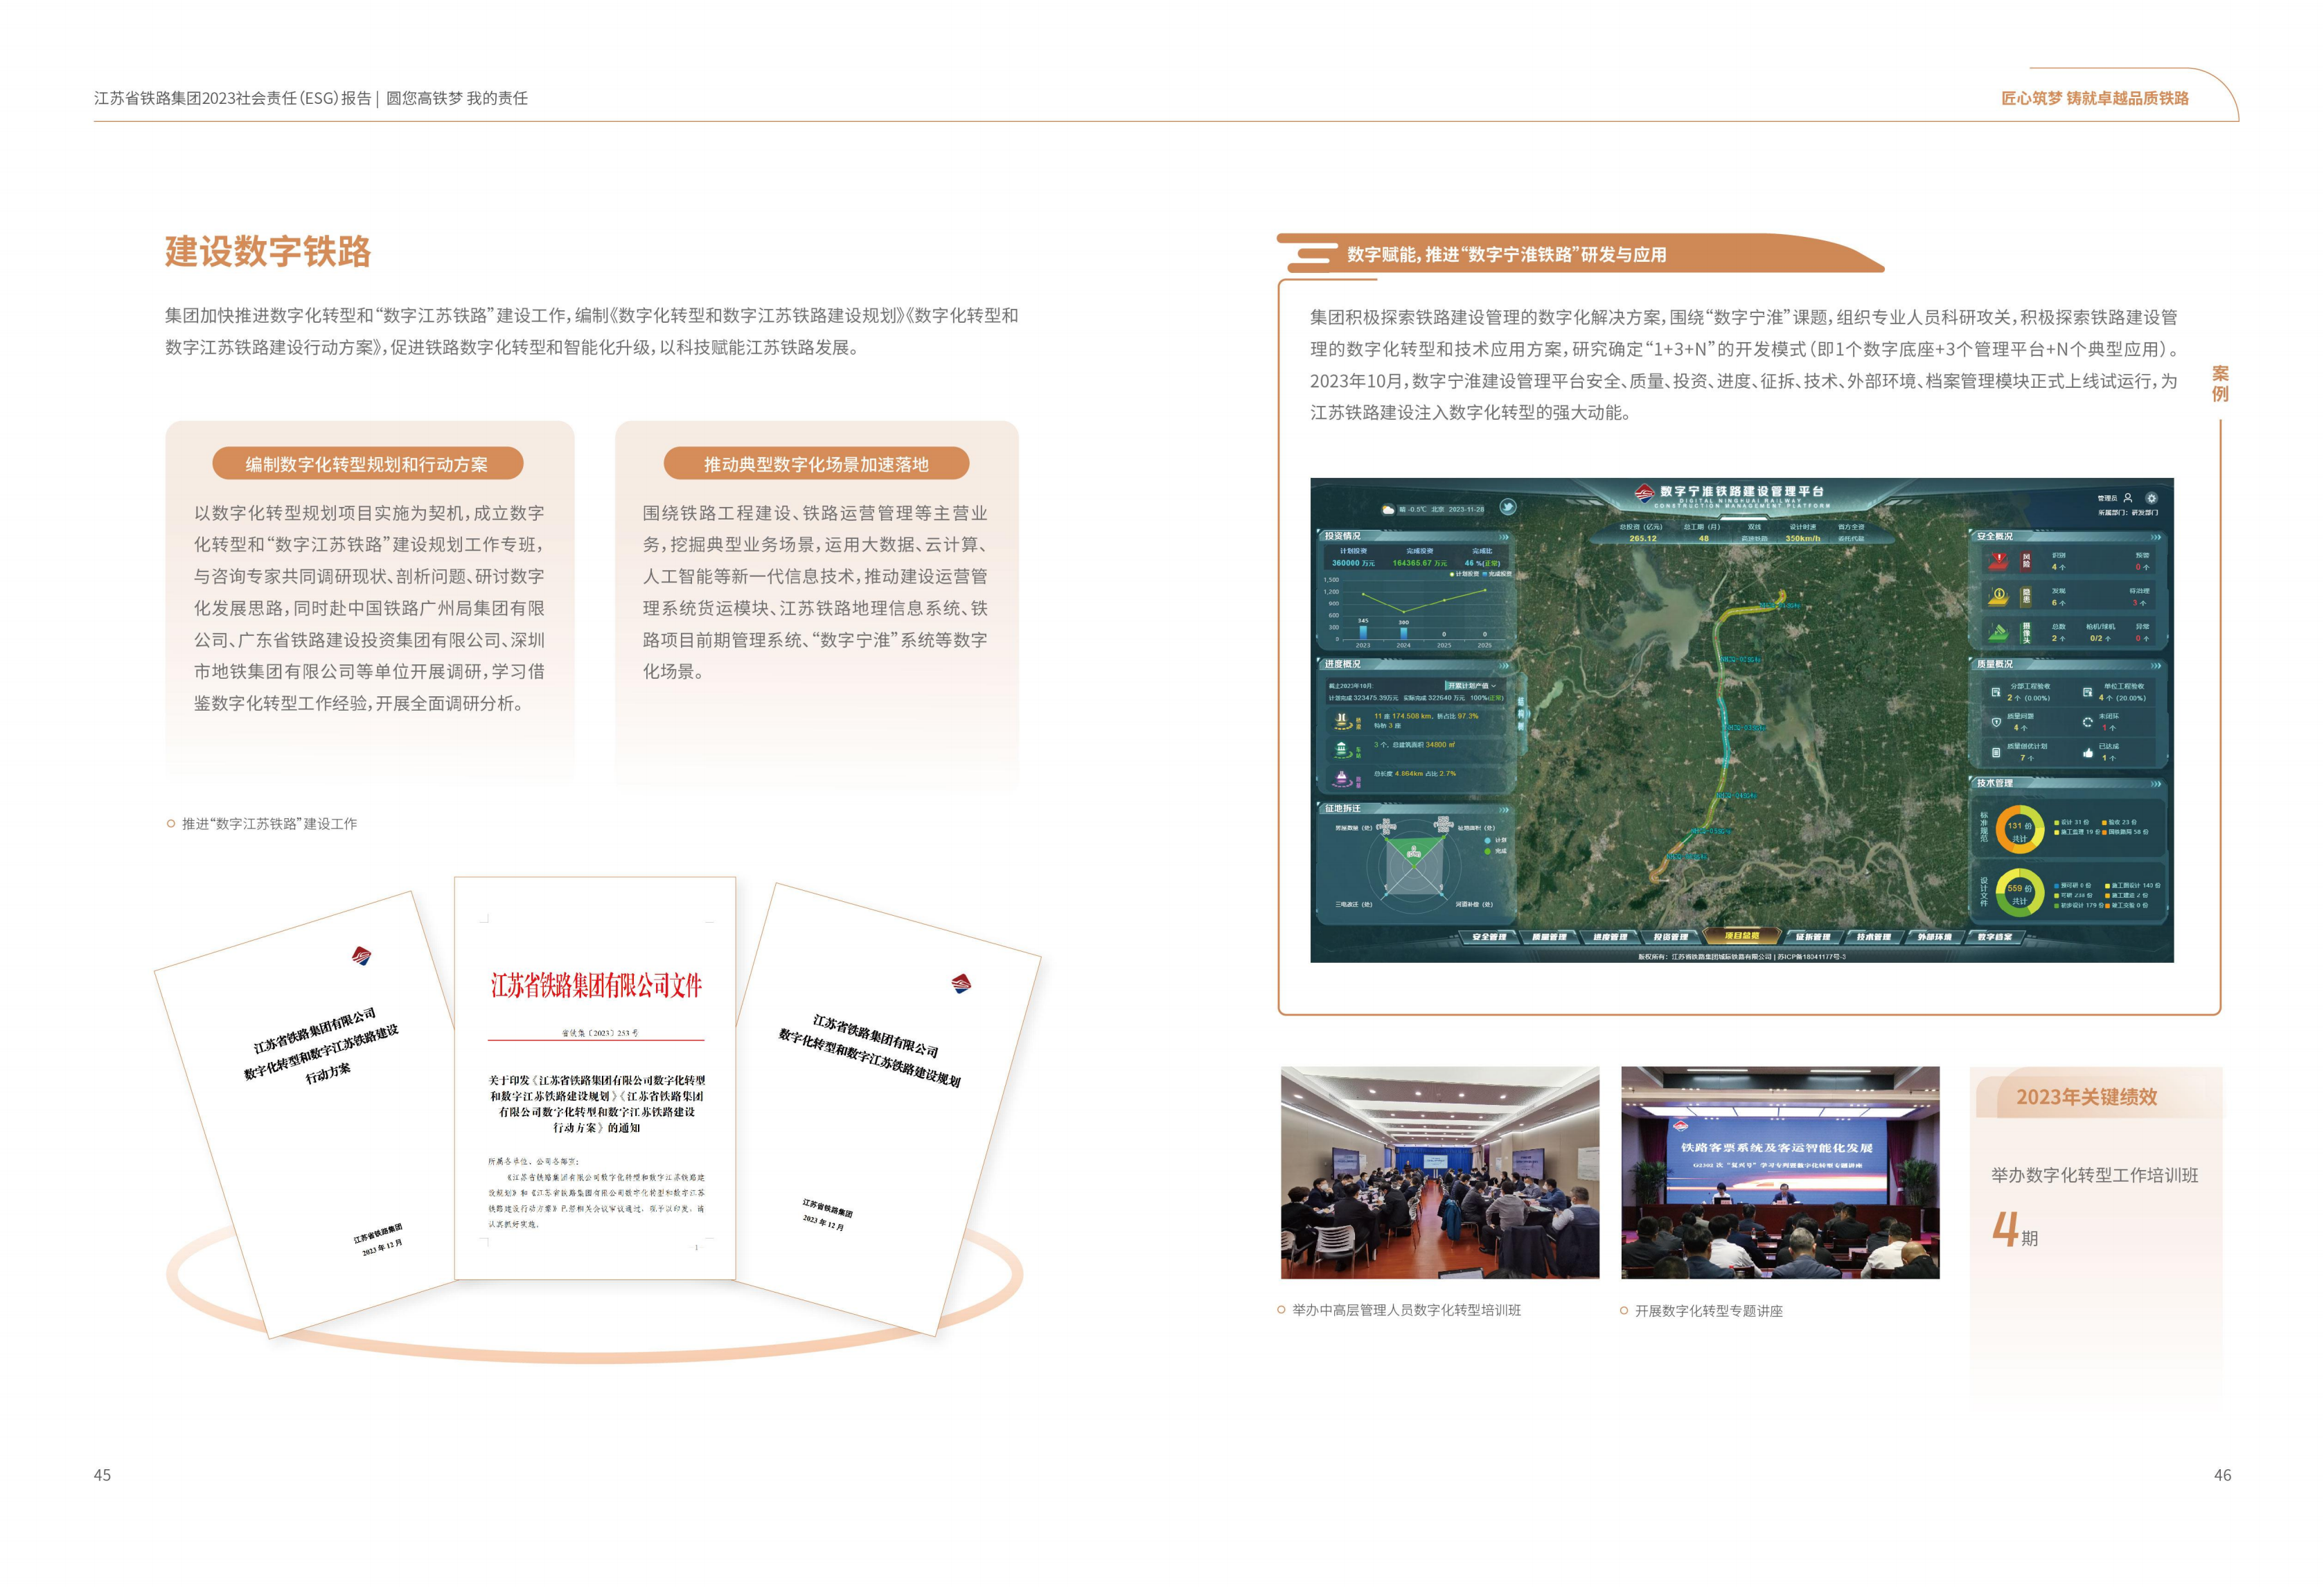Click the weather cloud icon

pos(1388,509)
